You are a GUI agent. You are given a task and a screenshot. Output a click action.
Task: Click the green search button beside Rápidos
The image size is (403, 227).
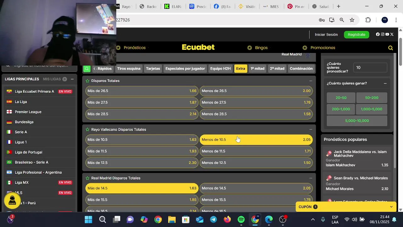pyautogui.click(x=87, y=68)
